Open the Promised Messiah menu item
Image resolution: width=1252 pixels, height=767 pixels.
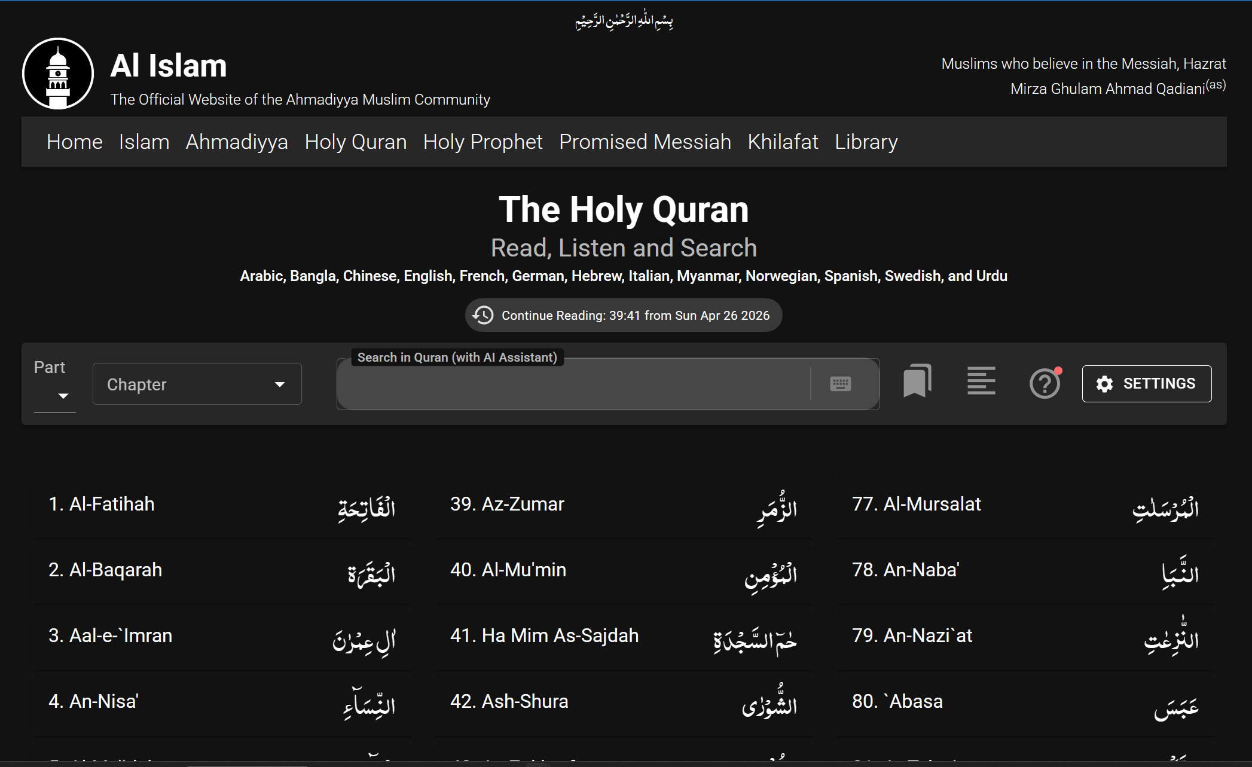[x=645, y=142]
